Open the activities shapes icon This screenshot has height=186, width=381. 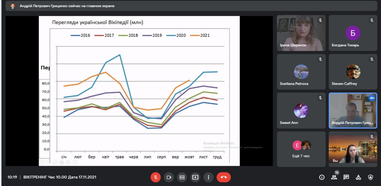pyautogui.click(x=358, y=177)
